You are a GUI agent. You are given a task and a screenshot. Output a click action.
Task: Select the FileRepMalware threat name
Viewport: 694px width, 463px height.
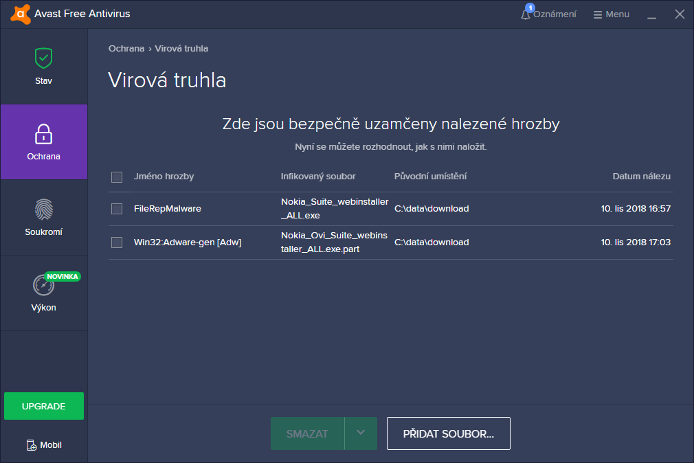point(167,208)
